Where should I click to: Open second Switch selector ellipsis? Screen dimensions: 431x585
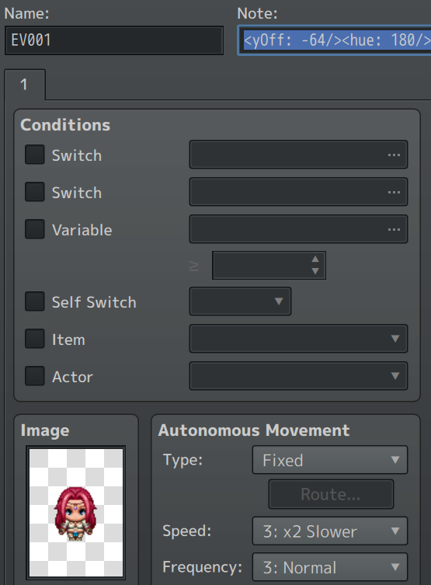(394, 192)
